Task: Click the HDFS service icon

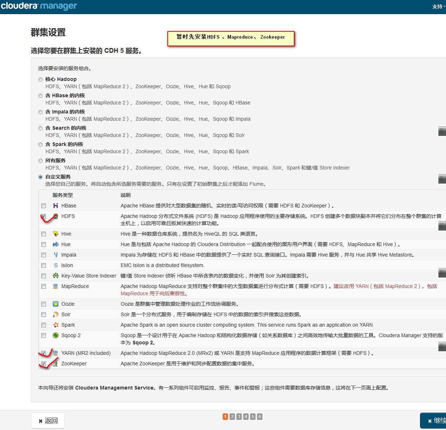Action: pyautogui.click(x=56, y=216)
